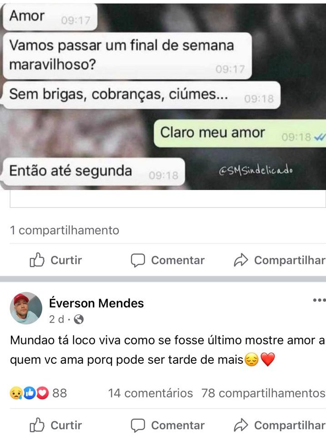
Task: Click the Curtir label on the top post
Action: (x=66, y=260)
